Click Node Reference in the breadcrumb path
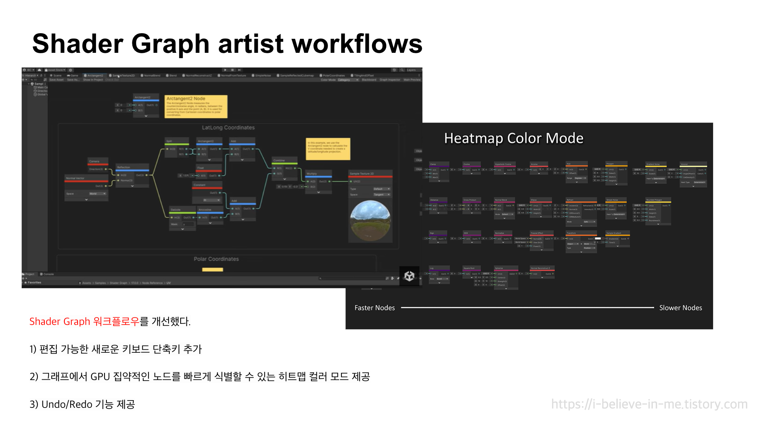Screen dimensions: 764x431 click(x=152, y=283)
